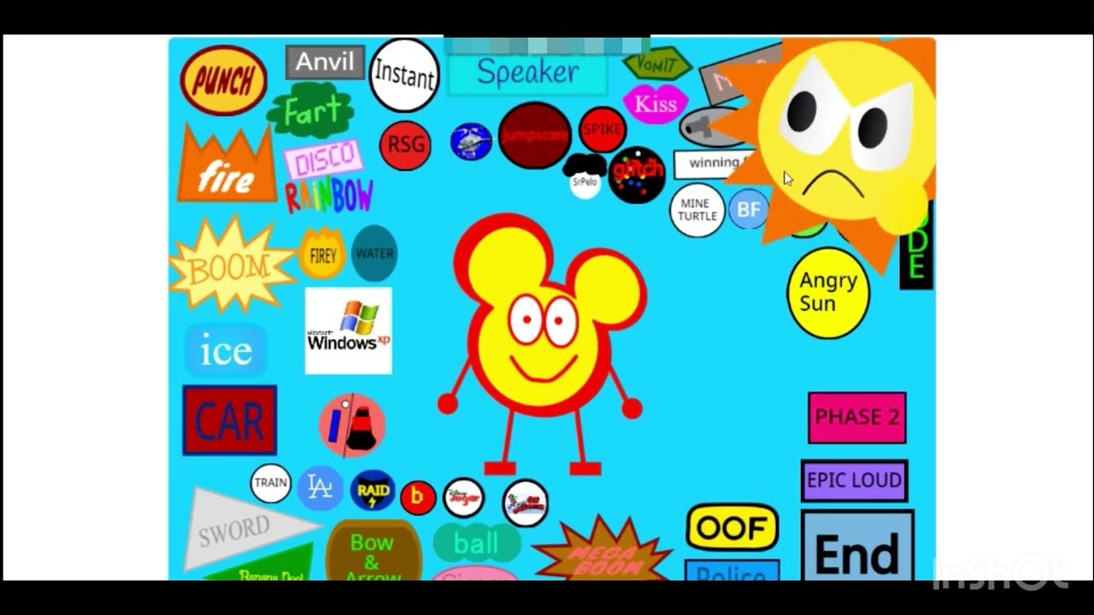Click the blue BF circle
This screenshot has height=615, width=1094.
(748, 209)
